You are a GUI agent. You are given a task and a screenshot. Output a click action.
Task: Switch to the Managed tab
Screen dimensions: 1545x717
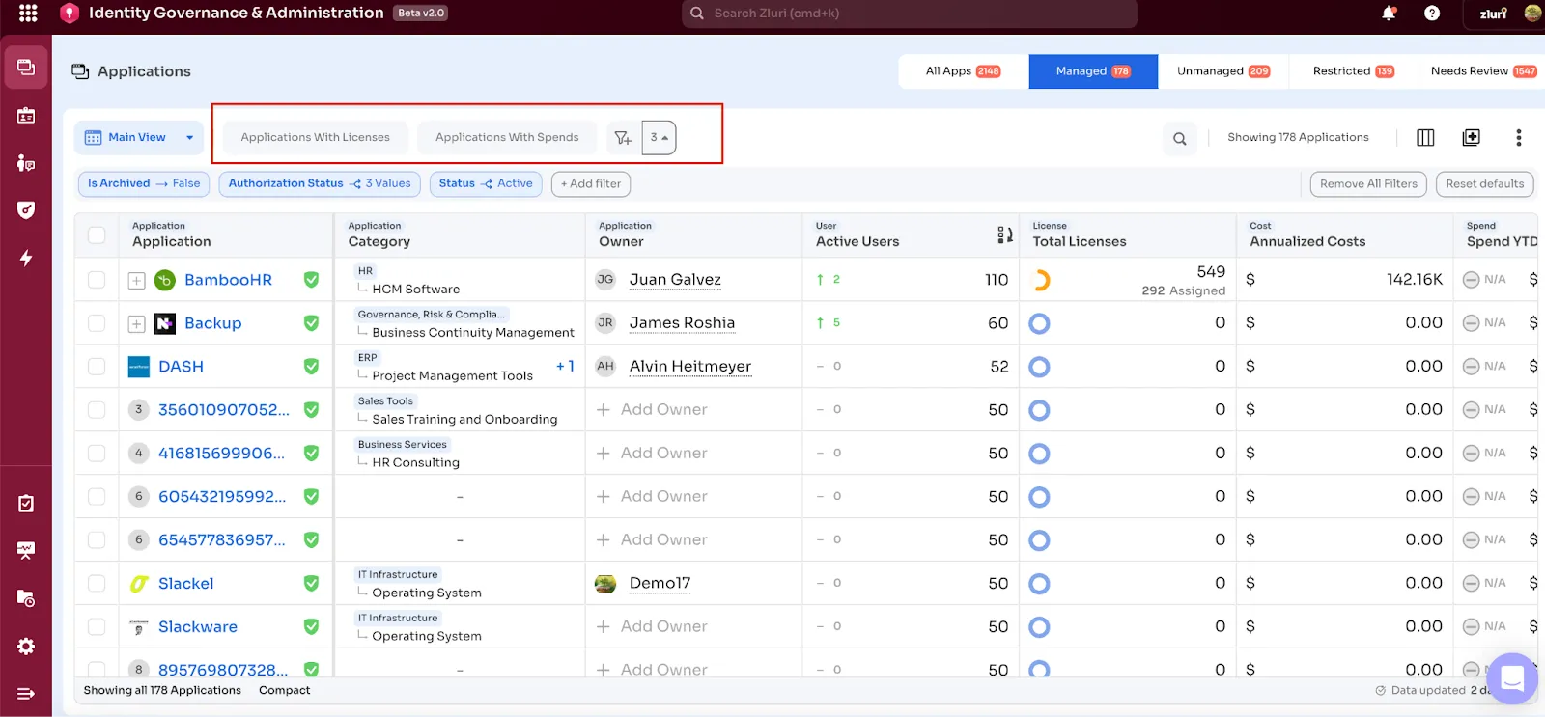pos(1093,71)
